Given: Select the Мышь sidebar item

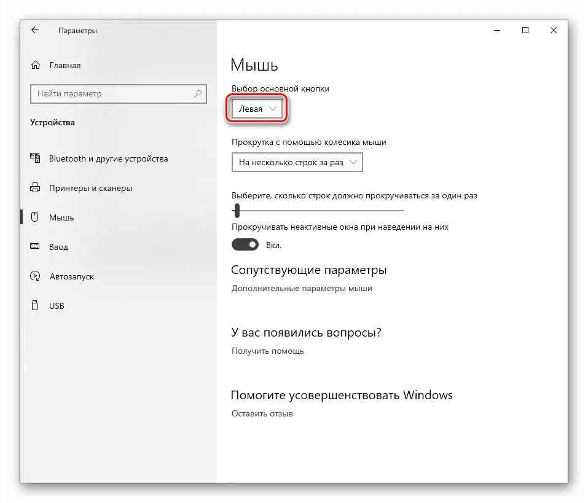Looking at the screenshot, I should (61, 217).
